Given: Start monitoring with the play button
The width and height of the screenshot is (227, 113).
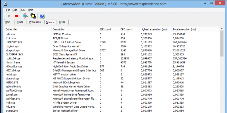Looking at the screenshot, I should (9, 16).
